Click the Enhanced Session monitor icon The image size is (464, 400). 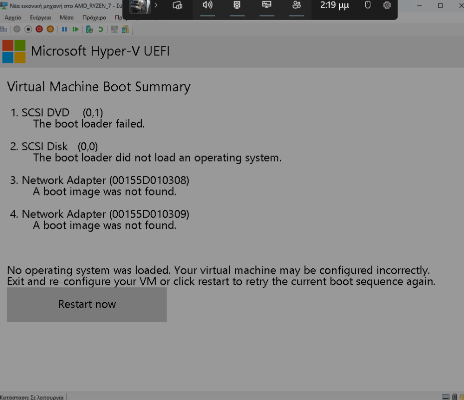114,29
